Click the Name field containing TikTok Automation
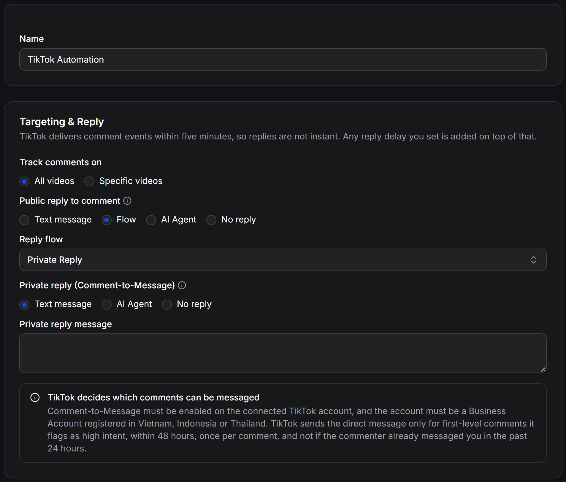This screenshot has height=482, width=566. pos(283,59)
